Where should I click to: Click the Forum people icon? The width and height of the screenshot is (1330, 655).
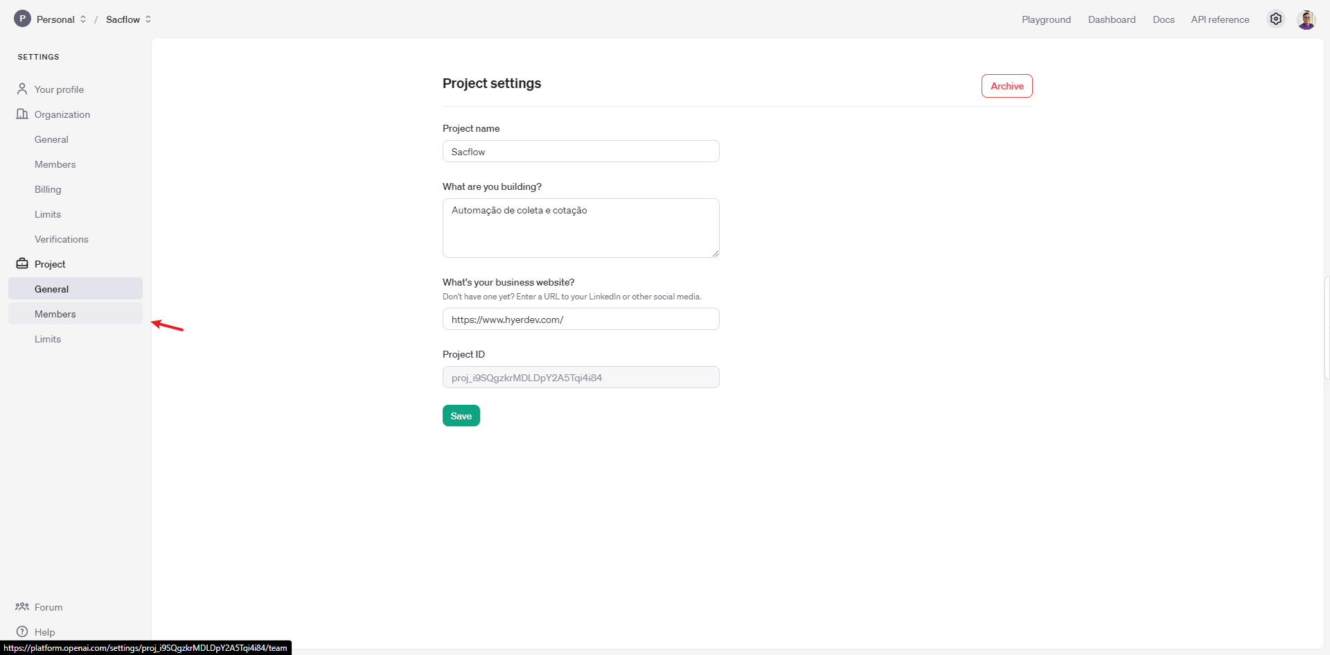point(22,606)
